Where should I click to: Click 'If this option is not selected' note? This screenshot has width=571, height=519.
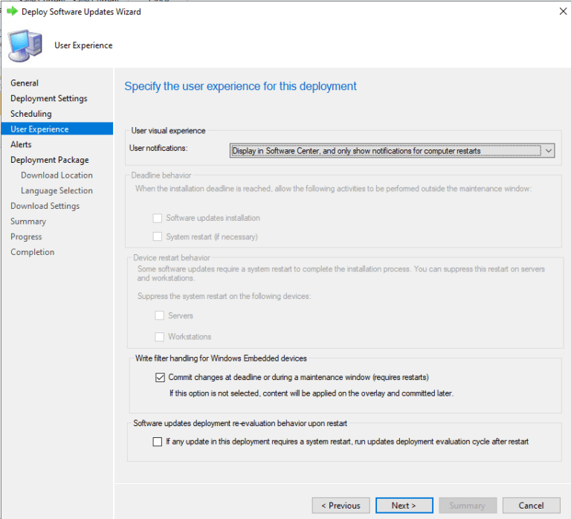click(312, 393)
